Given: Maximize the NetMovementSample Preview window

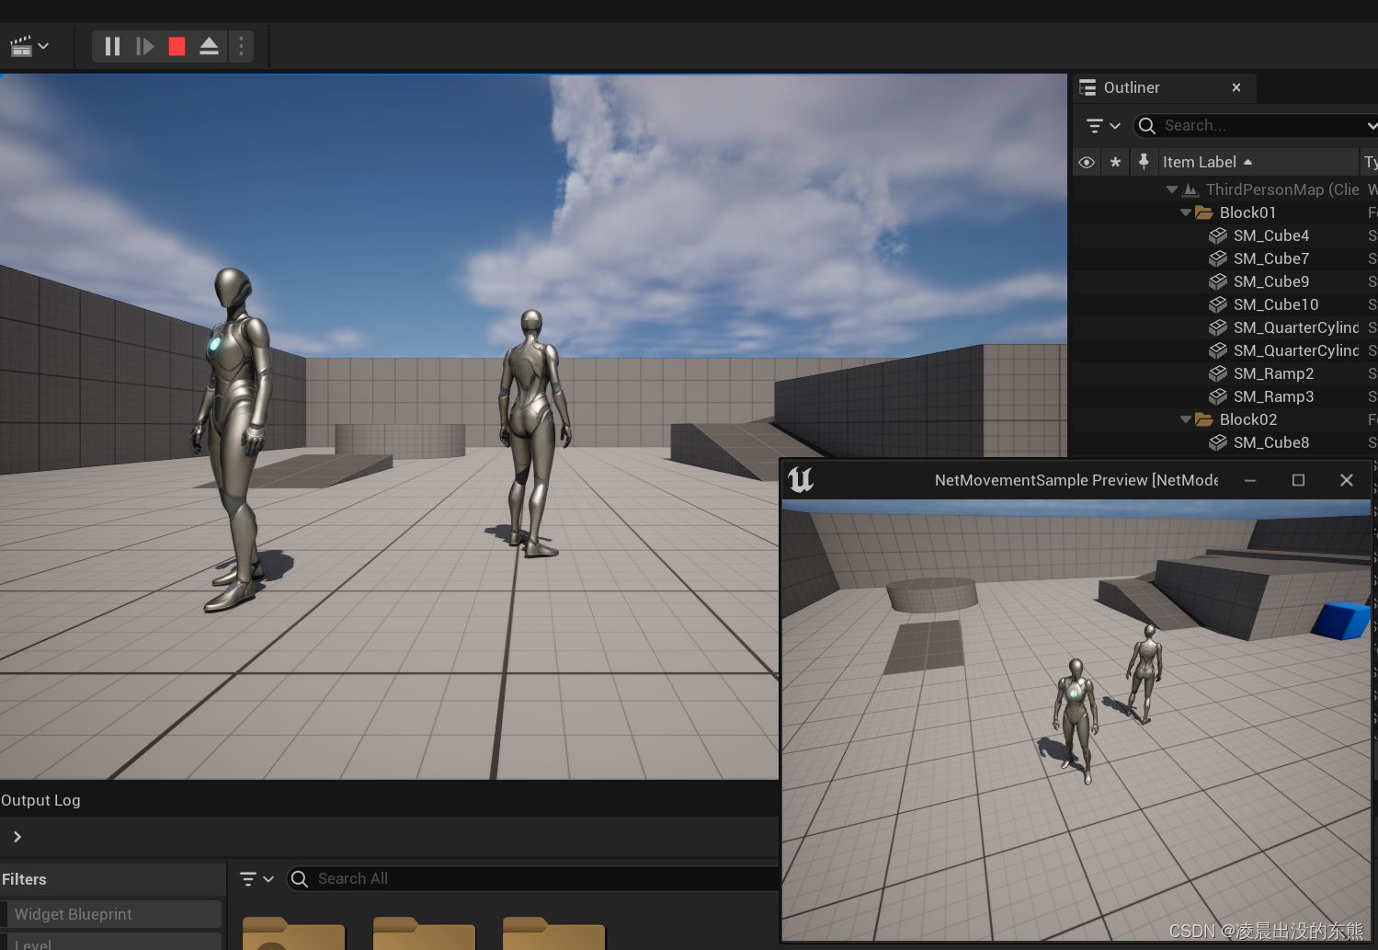Looking at the screenshot, I should (1298, 480).
